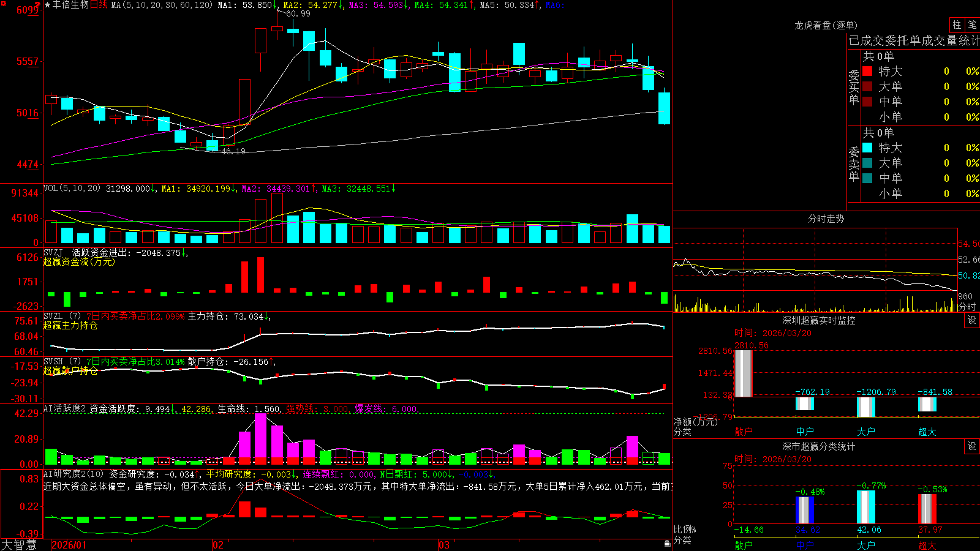Click the red square icon in the top-left corner

point(2,3)
